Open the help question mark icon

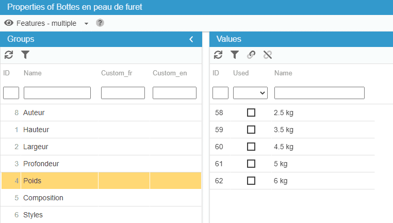click(x=100, y=23)
